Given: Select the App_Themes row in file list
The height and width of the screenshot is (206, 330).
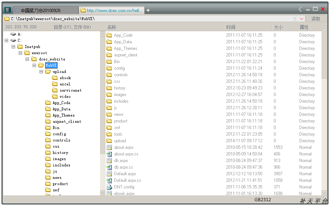Looking at the screenshot, I should click(x=214, y=48).
